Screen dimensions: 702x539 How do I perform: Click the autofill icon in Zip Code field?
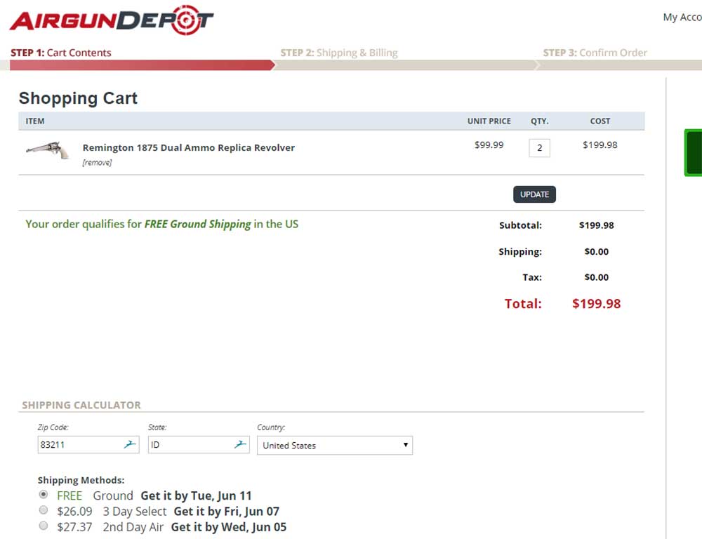click(130, 444)
